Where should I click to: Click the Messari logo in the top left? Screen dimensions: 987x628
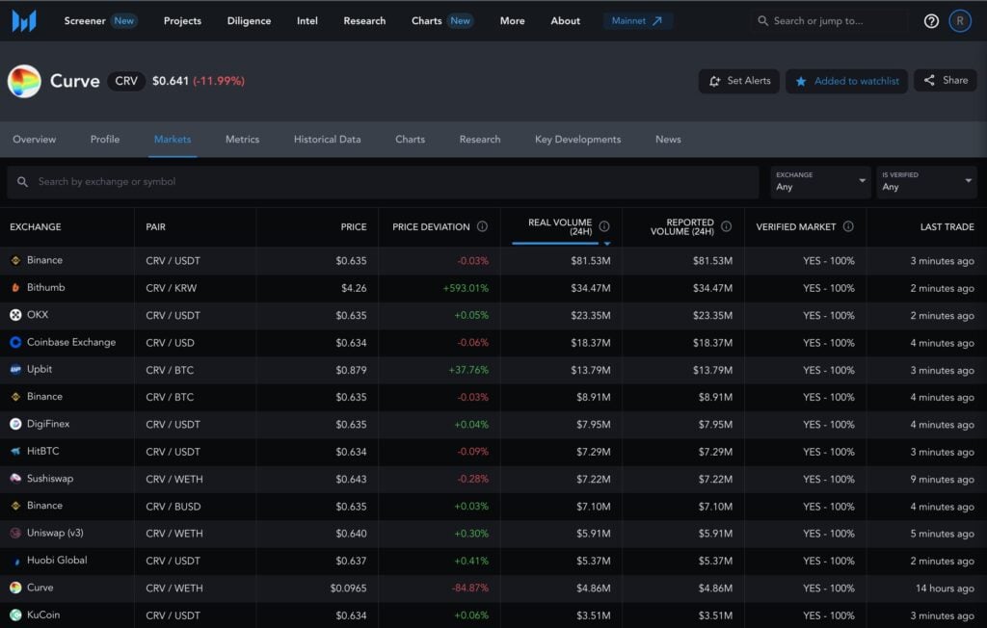tap(23, 19)
